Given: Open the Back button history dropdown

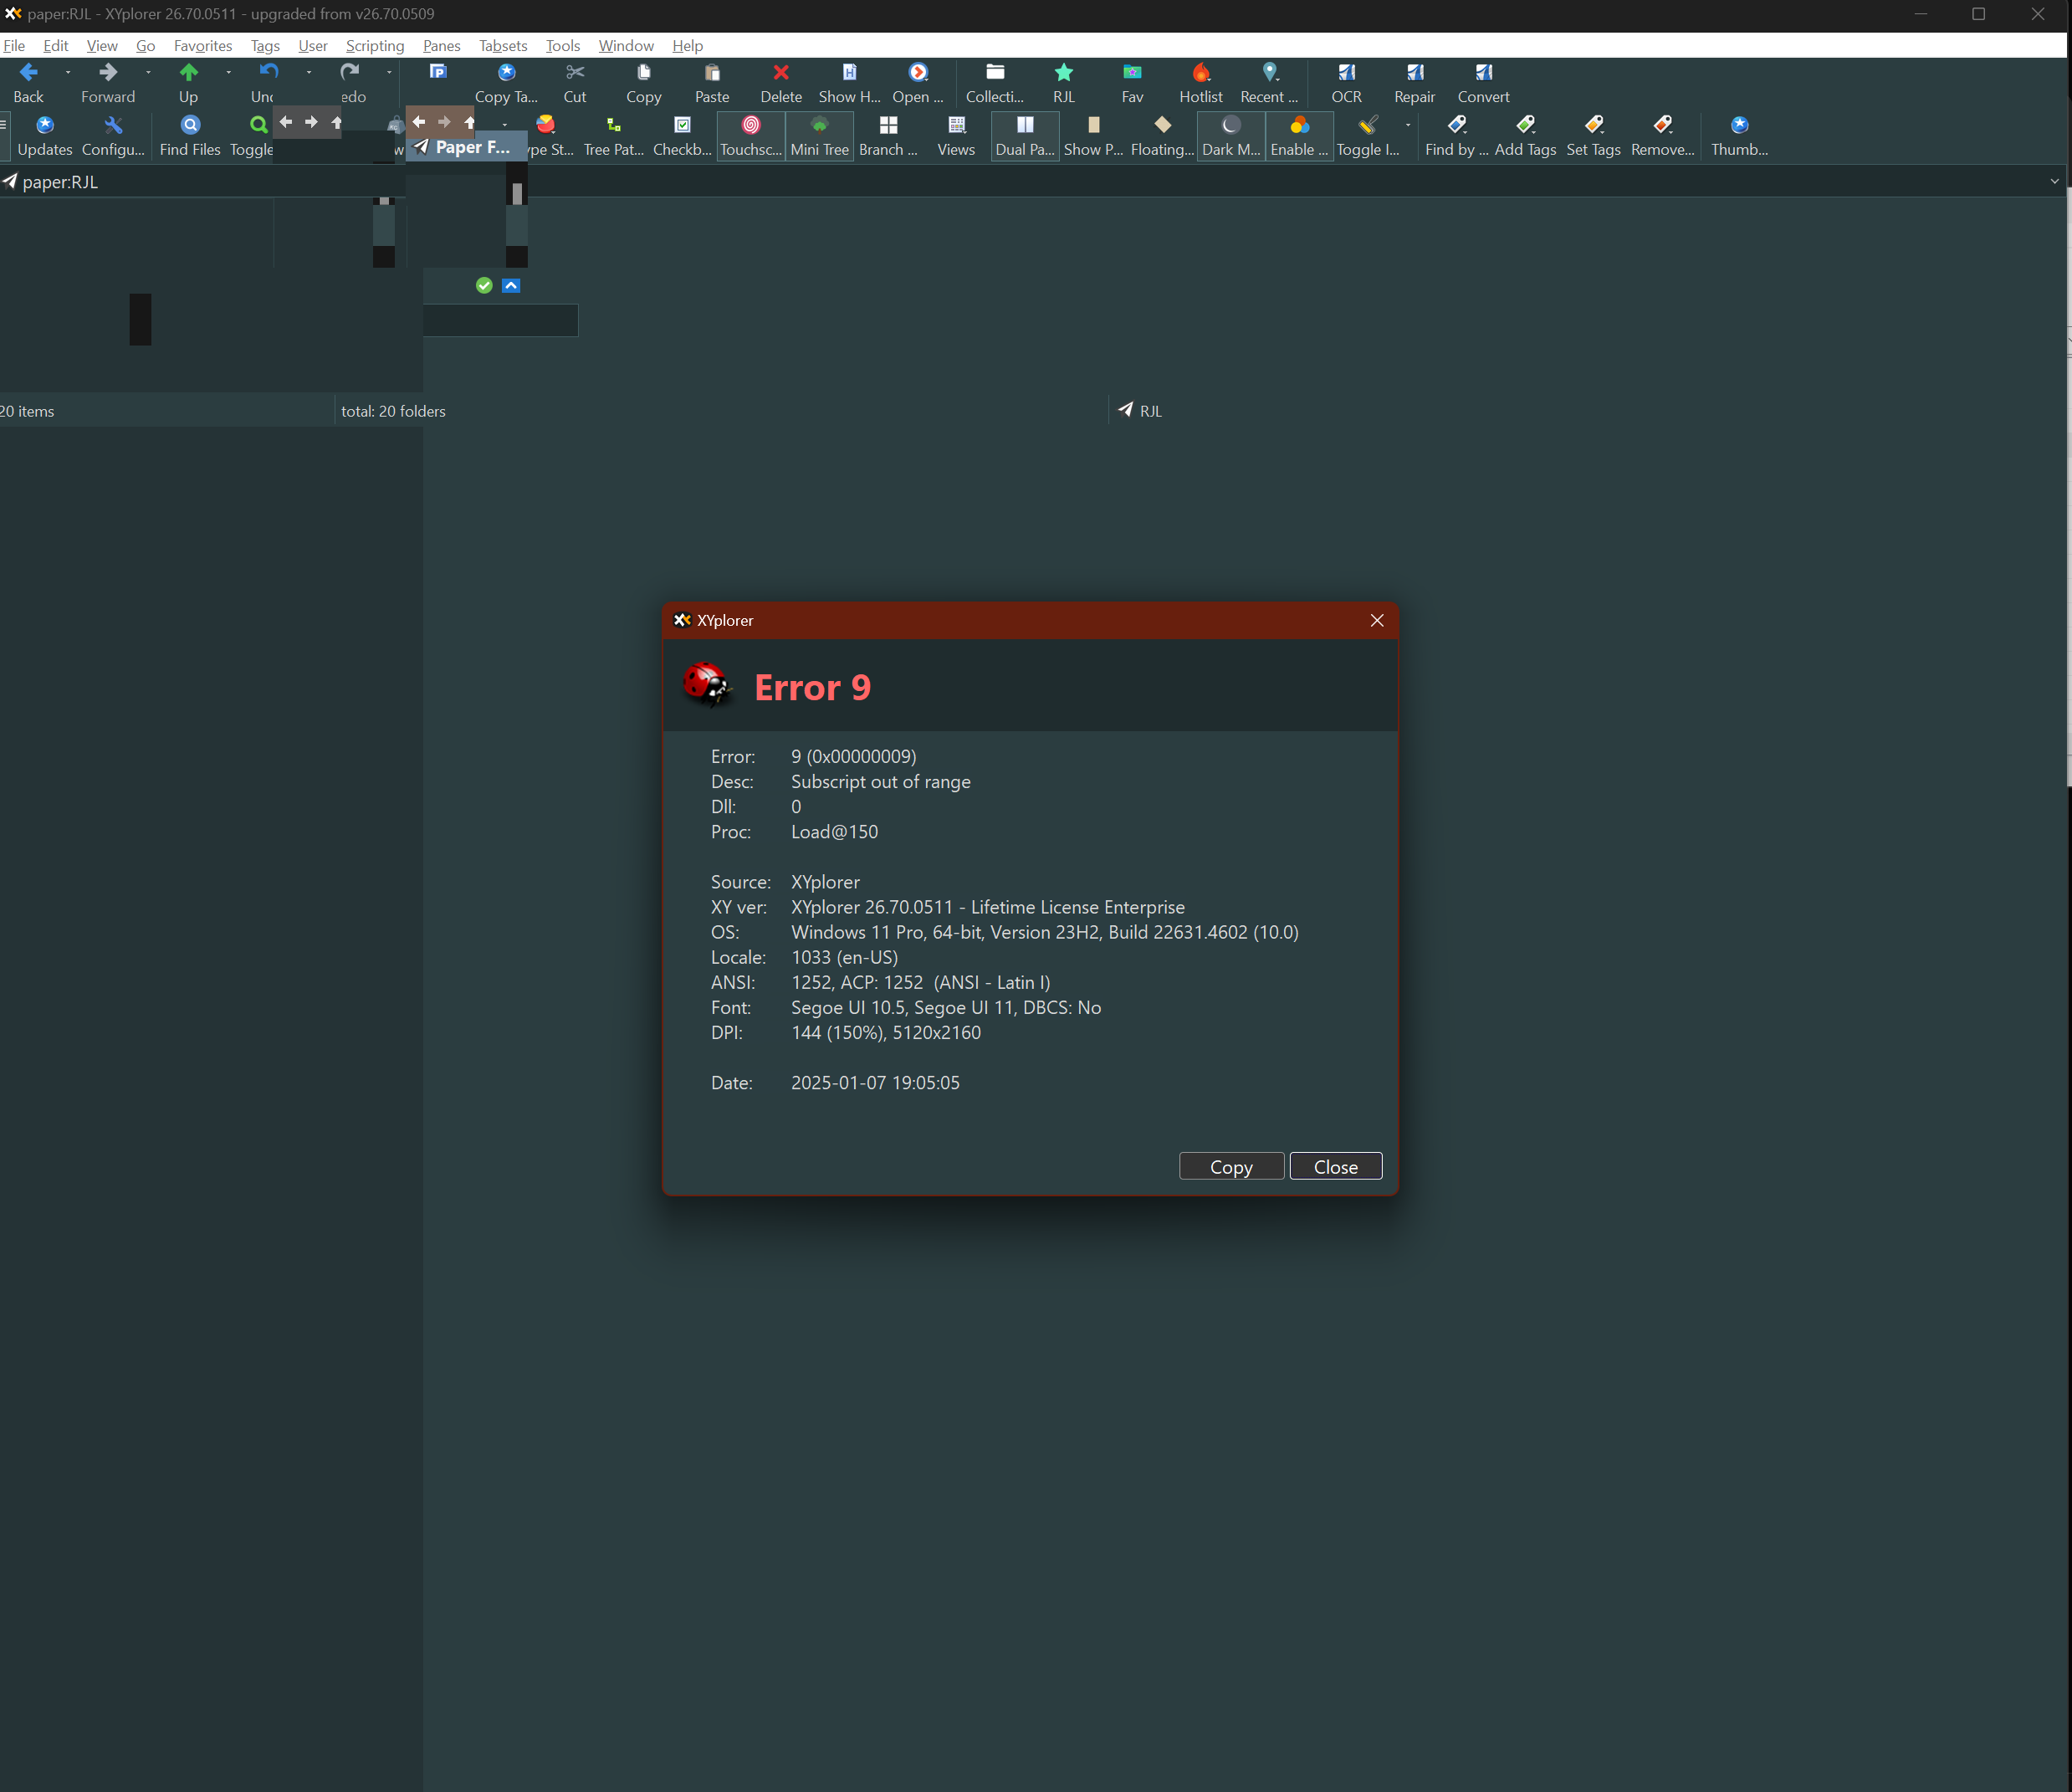Looking at the screenshot, I should [x=68, y=72].
